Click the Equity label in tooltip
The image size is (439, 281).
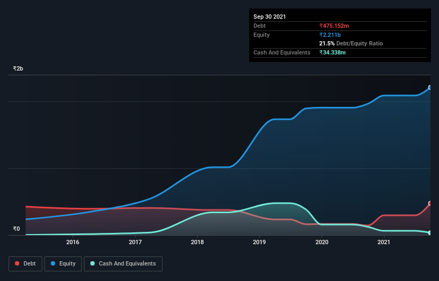point(261,35)
